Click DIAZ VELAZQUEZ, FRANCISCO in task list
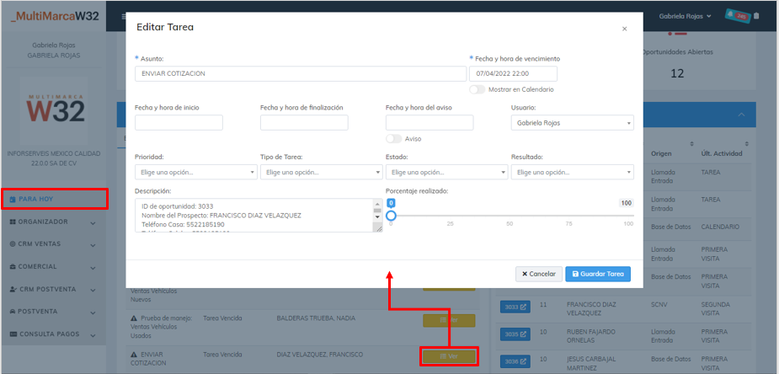779x374 pixels. point(320,355)
